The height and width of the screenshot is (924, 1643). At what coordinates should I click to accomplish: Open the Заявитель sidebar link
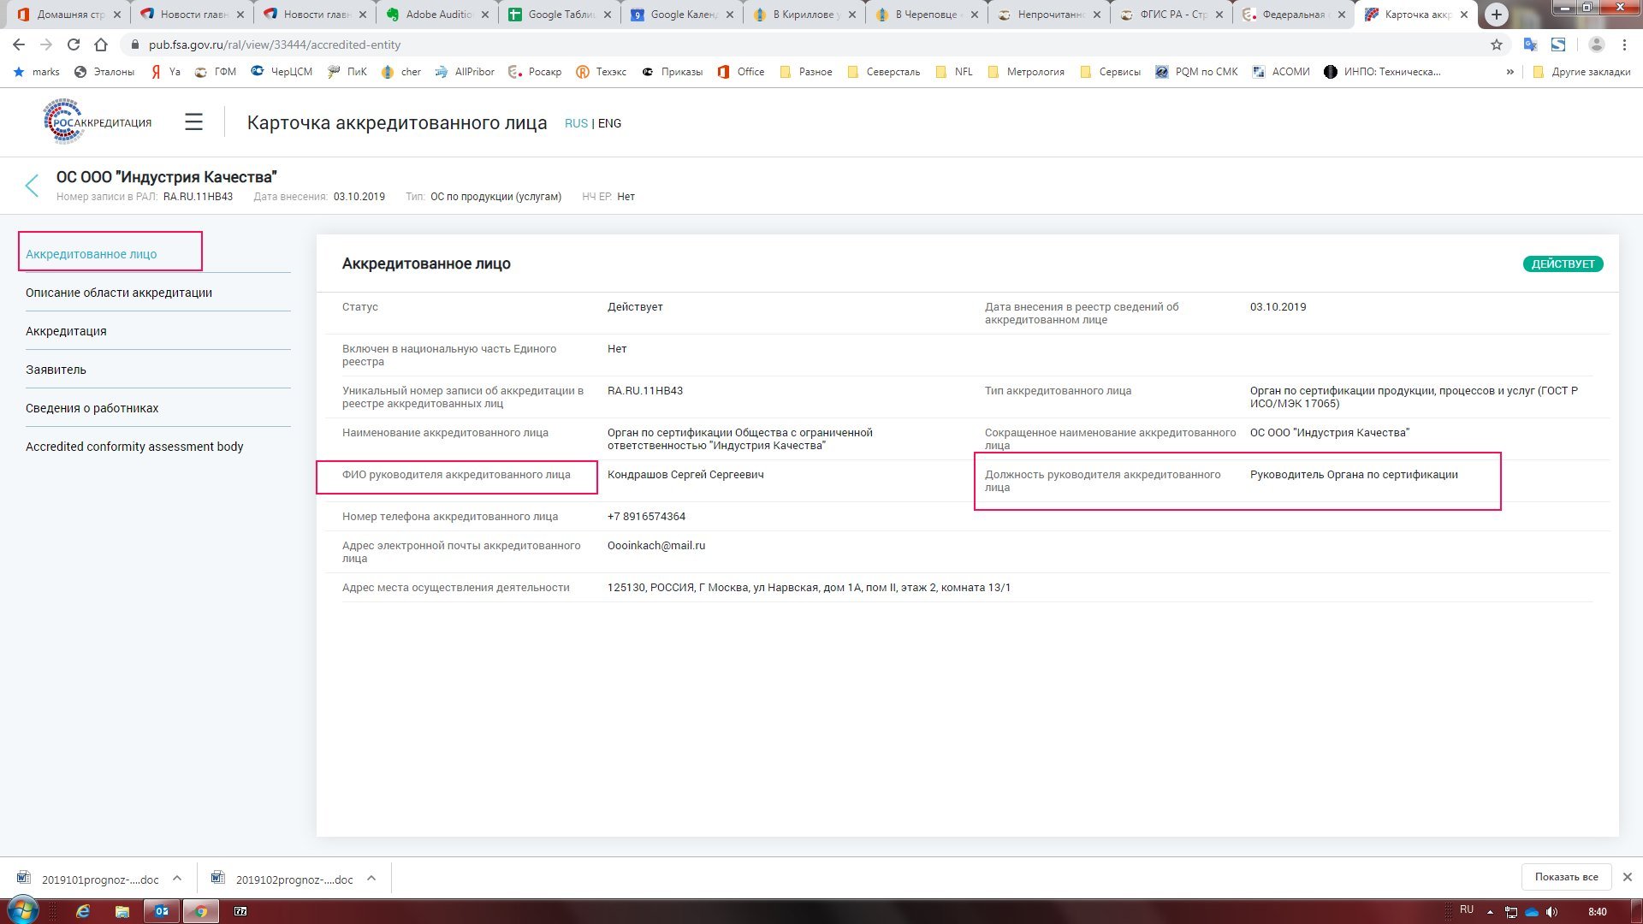(56, 370)
